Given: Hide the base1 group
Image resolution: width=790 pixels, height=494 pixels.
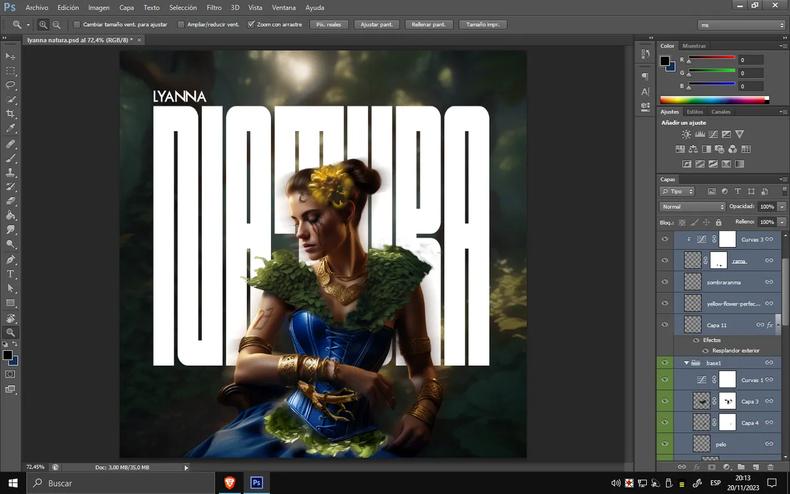Looking at the screenshot, I should click(665, 363).
